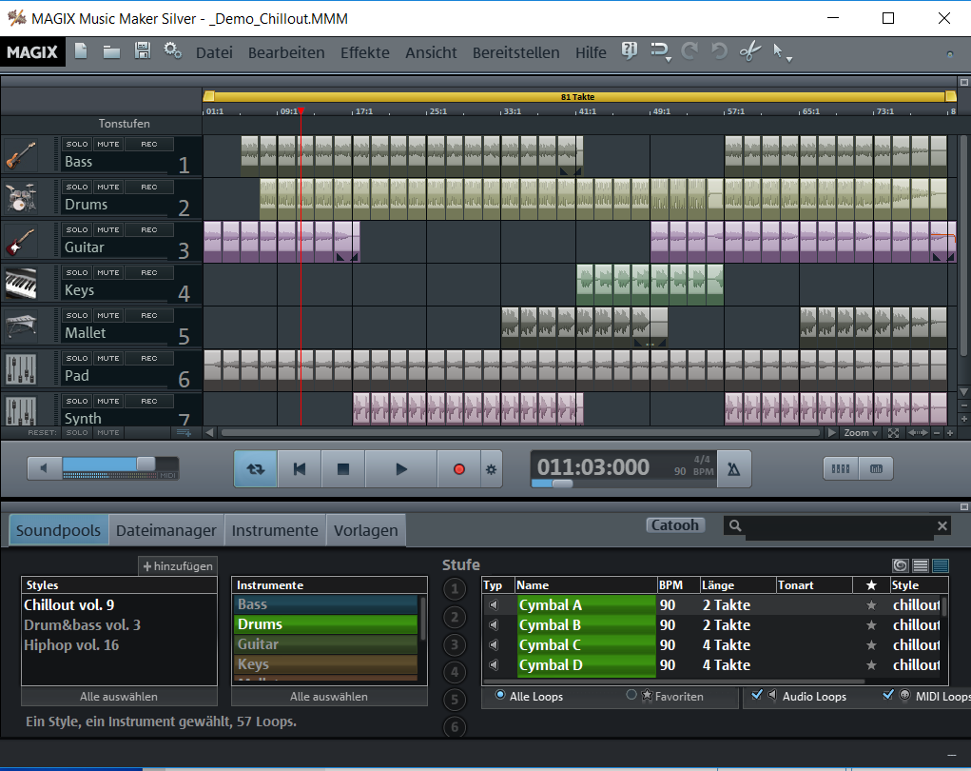Toggle SOLO on the Keys track
This screenshot has height=771, width=971.
tap(77, 272)
